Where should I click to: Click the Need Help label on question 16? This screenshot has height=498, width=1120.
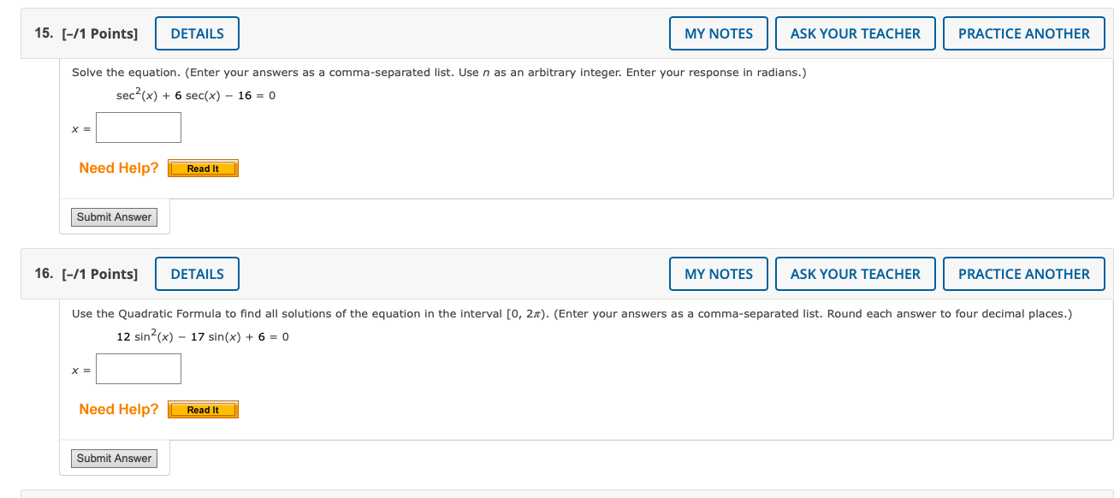point(117,409)
